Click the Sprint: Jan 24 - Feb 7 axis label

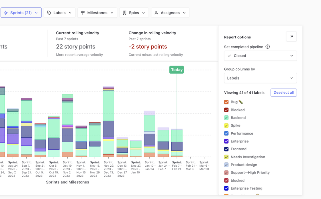point(163,166)
